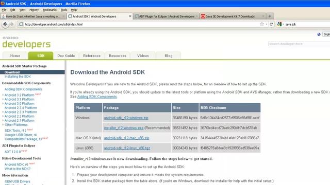This screenshot has height=185, width=330.
Task: Open the Help menu
Action: coord(74,10)
